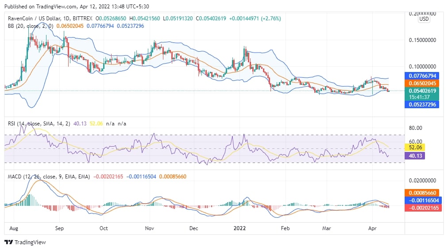Screen dimensions: 448x250
Task: Click the yellow RSI average 52.06 tag
Action: point(415,148)
